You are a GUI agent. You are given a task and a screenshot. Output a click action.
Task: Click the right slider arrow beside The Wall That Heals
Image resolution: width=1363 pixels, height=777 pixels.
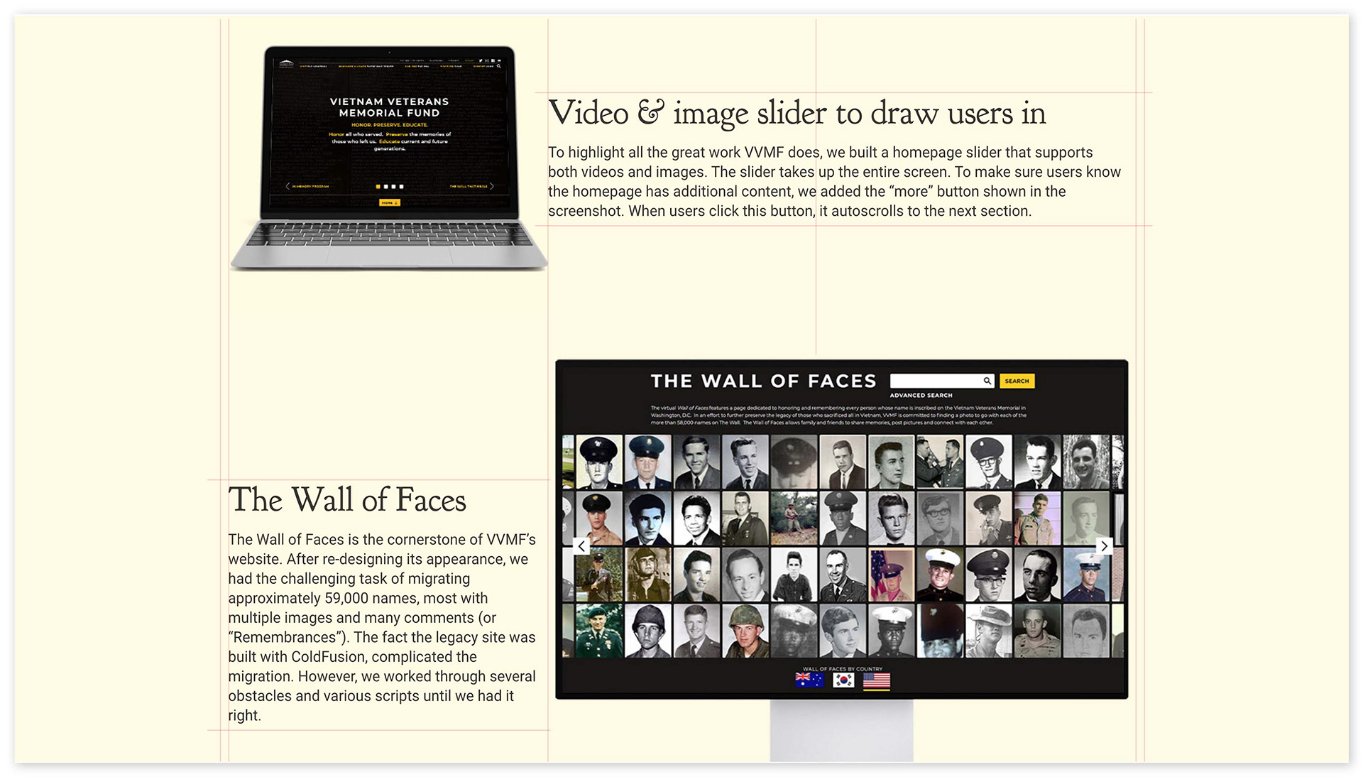click(x=491, y=186)
